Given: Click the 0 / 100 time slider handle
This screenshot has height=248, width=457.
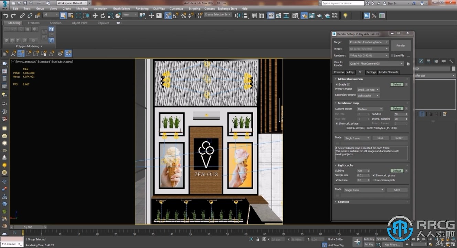Looking at the screenshot, I should coord(28,227).
